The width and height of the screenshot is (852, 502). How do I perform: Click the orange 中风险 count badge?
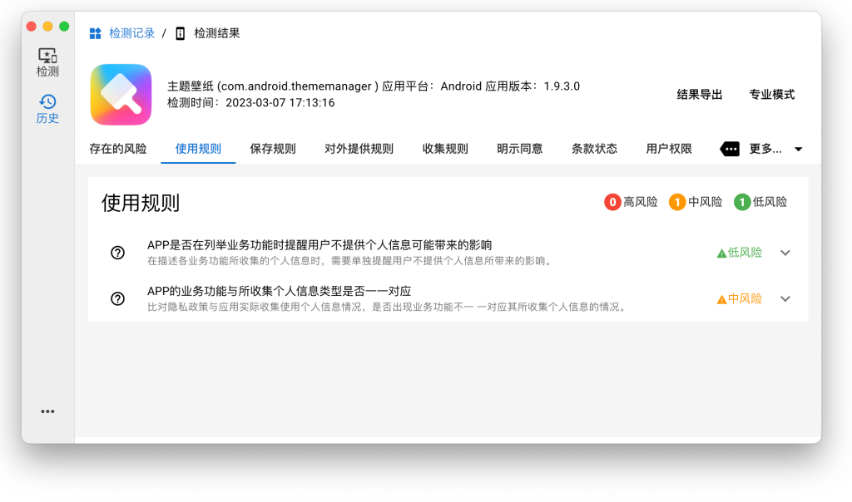click(676, 201)
